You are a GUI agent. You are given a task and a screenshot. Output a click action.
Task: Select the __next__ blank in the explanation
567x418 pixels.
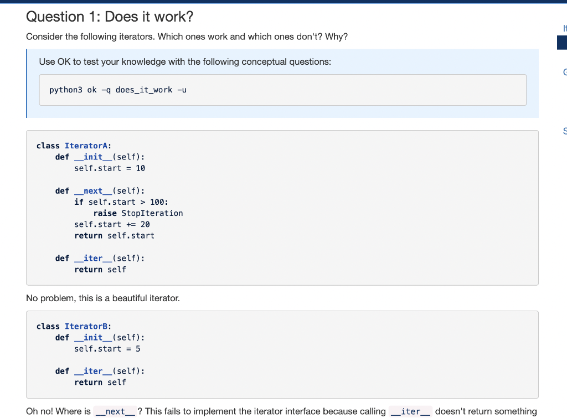tap(115, 411)
